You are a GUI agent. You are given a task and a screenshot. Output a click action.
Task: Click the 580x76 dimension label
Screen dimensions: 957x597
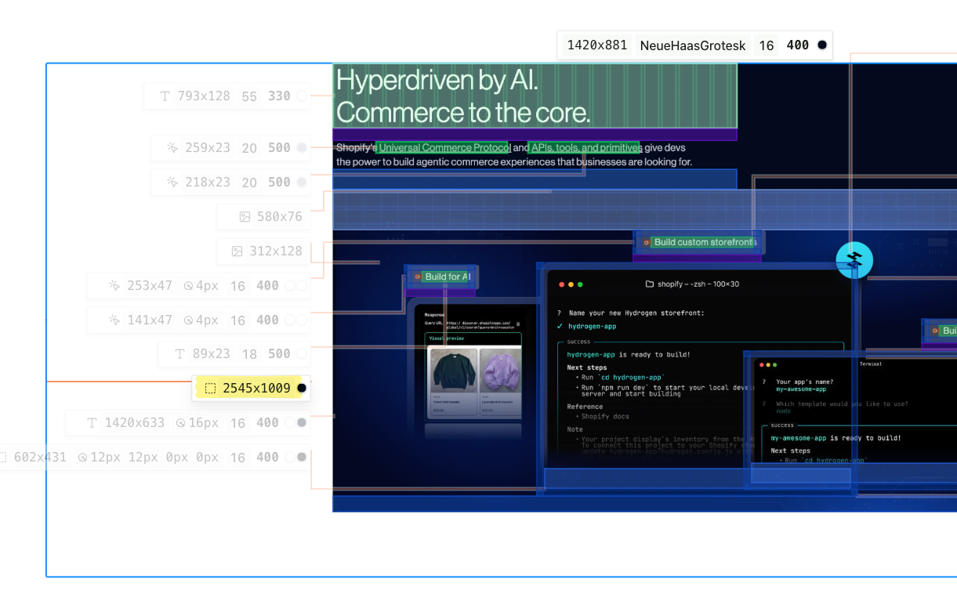[x=280, y=216]
